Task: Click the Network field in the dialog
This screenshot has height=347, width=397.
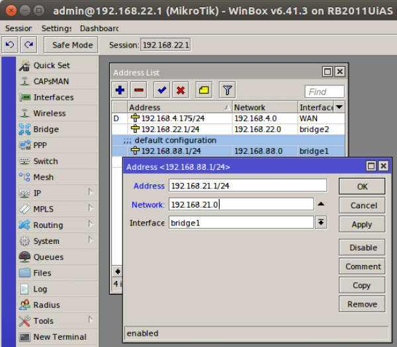Action: (x=242, y=204)
